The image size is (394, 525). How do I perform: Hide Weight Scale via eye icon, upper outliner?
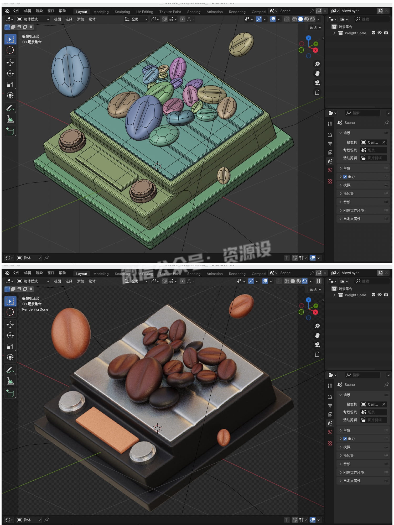click(x=380, y=33)
